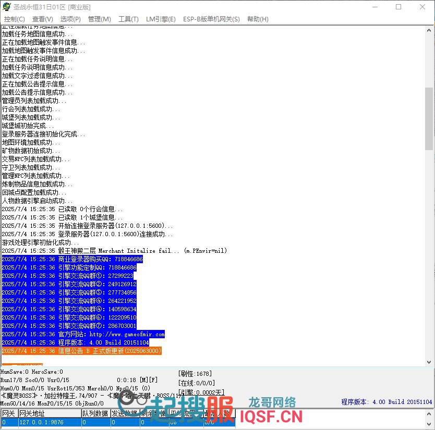Open the 控制(C) menu
435x430 pixels.
[x=14, y=19]
